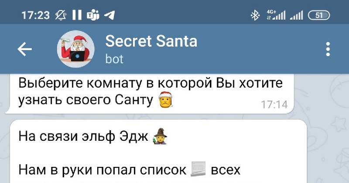Tap the back arrow in header
The height and width of the screenshot is (183, 349).
[25, 49]
